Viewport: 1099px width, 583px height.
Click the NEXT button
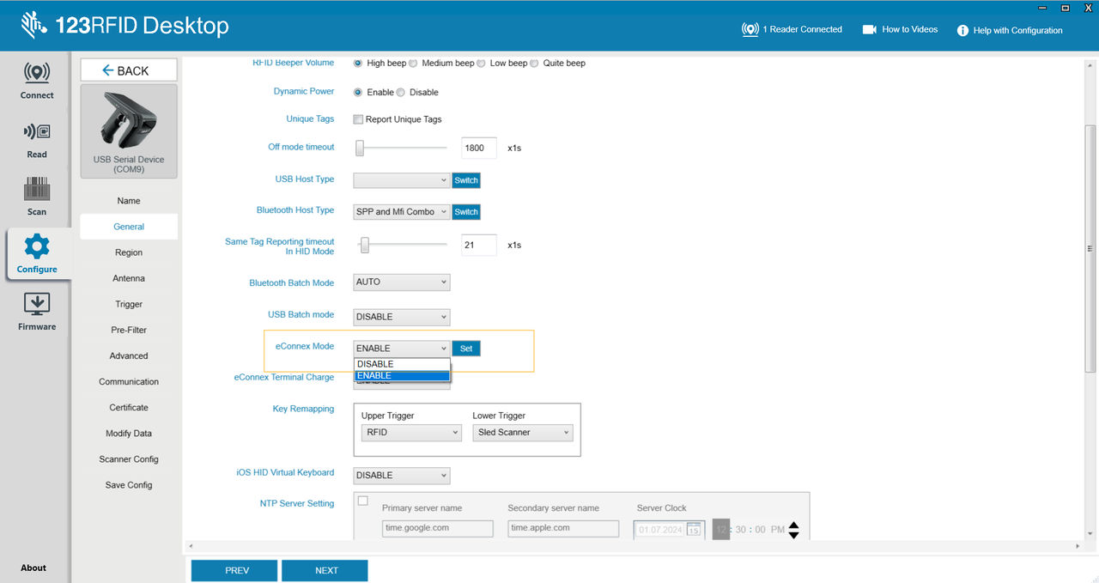(x=325, y=570)
